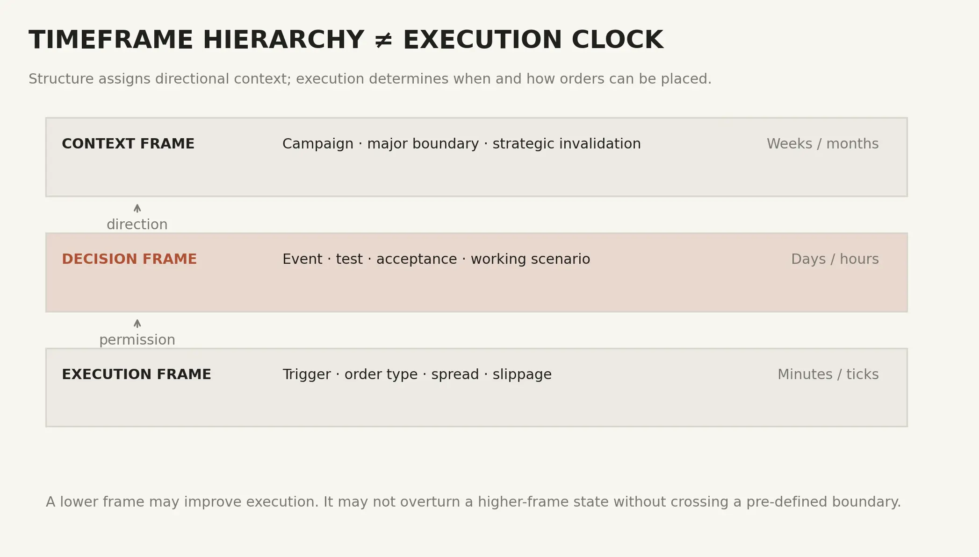Click the 'Days / hours' label
Image resolution: width=979 pixels, height=557 pixels.
click(835, 259)
